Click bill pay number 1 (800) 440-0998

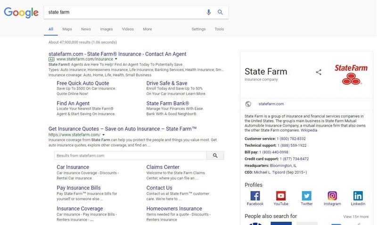pyautogui.click(x=274, y=152)
